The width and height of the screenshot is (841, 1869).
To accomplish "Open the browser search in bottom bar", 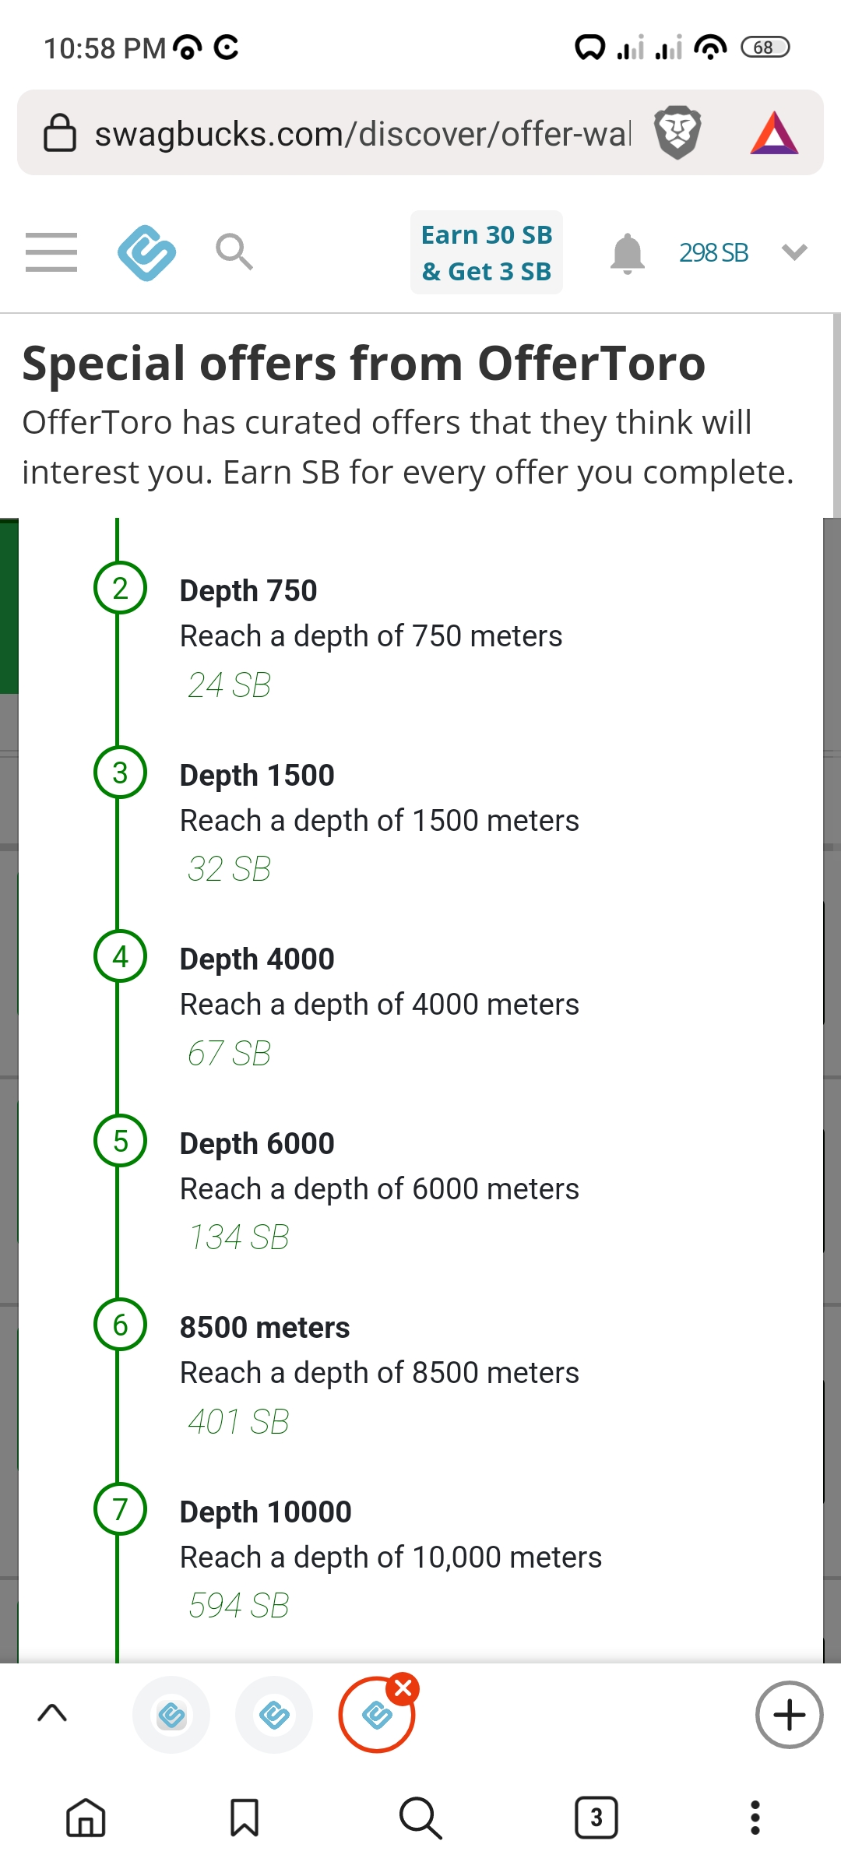I will tap(420, 1818).
